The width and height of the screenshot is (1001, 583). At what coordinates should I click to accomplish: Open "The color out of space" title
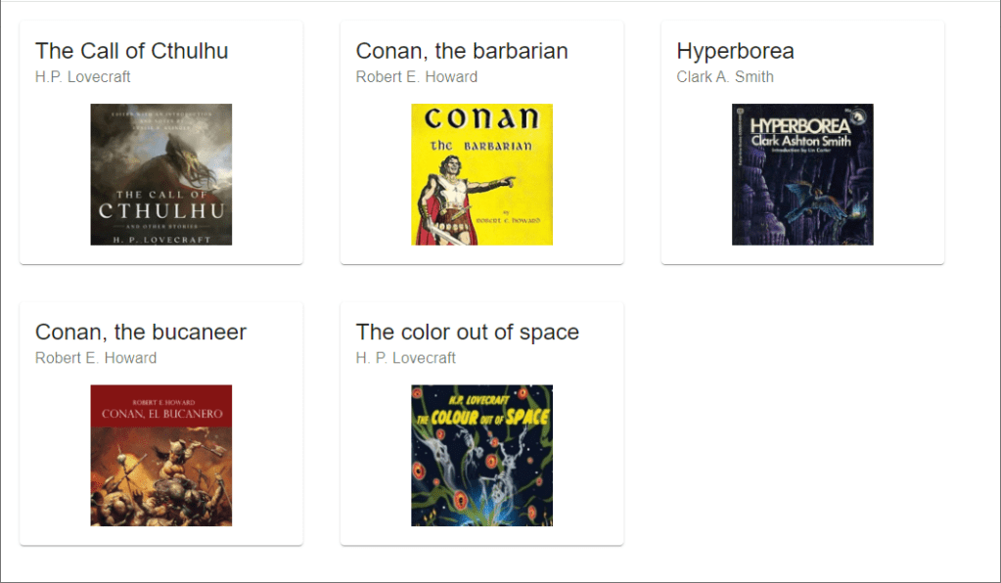[467, 332]
